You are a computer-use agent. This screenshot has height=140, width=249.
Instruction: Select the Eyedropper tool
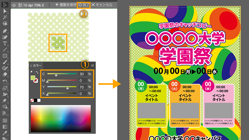tap(5, 133)
